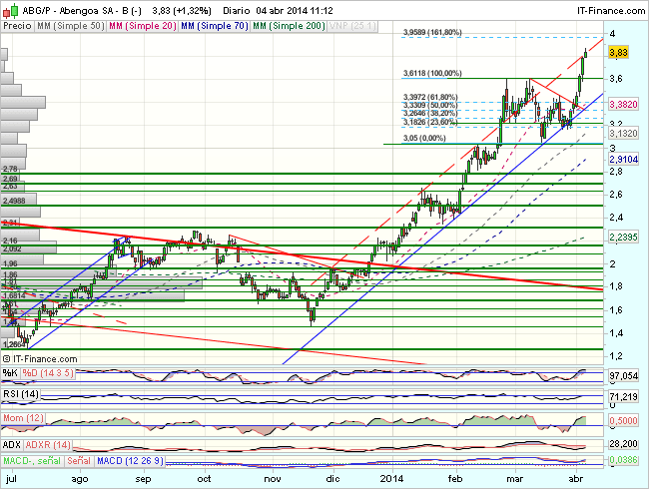Click the © IT-Finance.com chart credit
The height and width of the screenshot is (489, 649).
(x=40, y=359)
